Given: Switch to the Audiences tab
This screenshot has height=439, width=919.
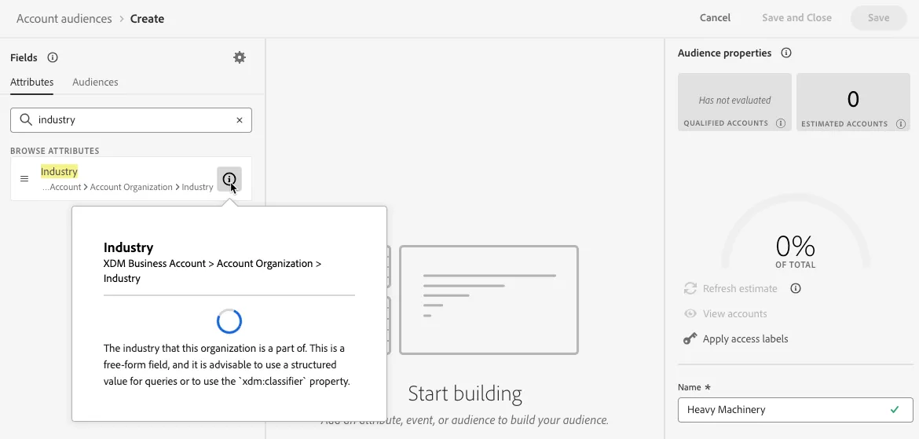Looking at the screenshot, I should (x=95, y=82).
